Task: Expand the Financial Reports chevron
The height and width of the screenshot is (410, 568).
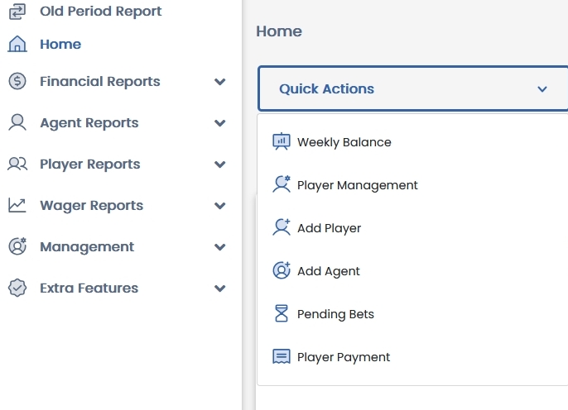Action: pyautogui.click(x=219, y=82)
